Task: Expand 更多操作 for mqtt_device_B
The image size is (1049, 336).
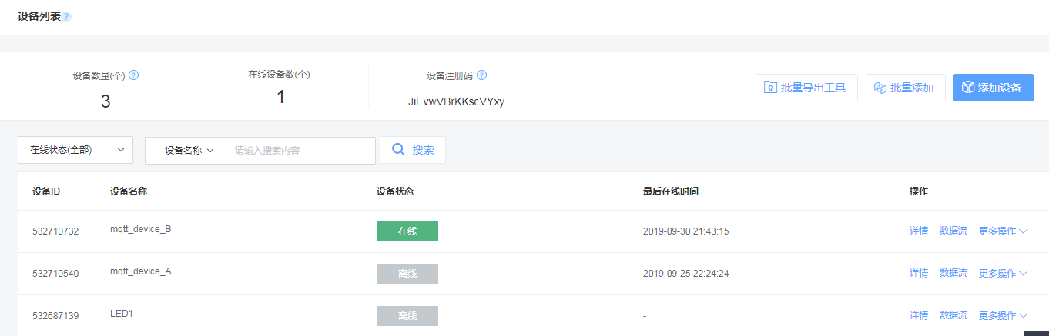Action: (1003, 231)
